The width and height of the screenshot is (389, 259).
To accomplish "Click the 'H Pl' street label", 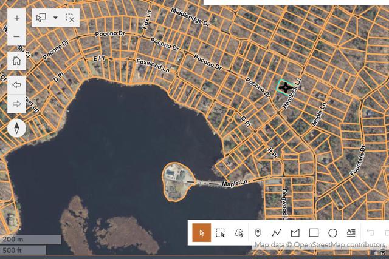I will tap(273, 153).
